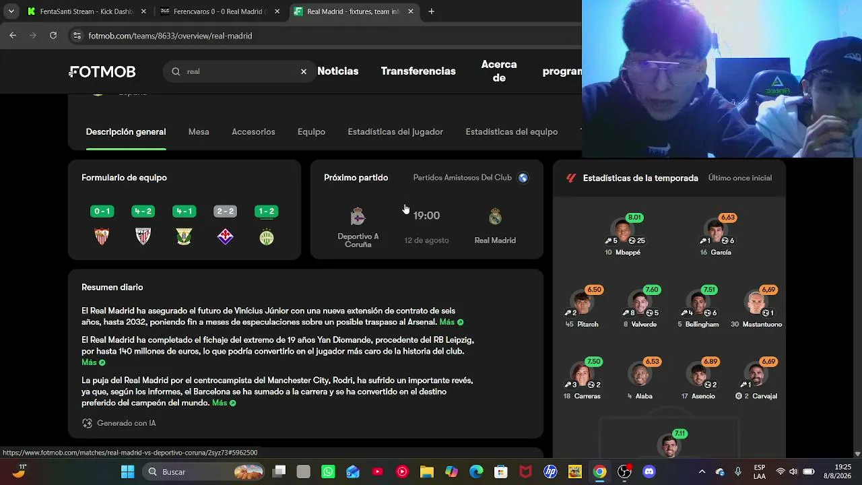The image size is (862, 485).
Task: Open the Accesorios tab
Action: pos(253,132)
